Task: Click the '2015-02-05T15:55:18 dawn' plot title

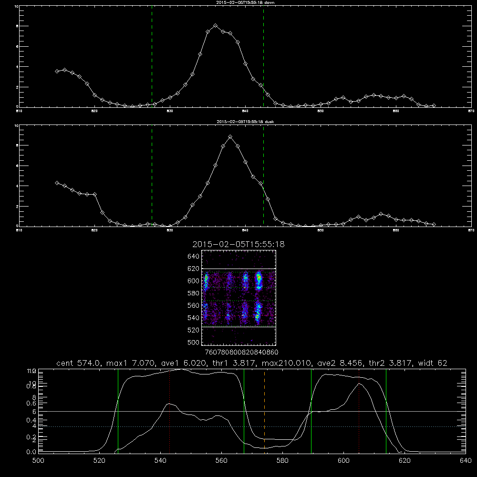Action: [x=245, y=2]
